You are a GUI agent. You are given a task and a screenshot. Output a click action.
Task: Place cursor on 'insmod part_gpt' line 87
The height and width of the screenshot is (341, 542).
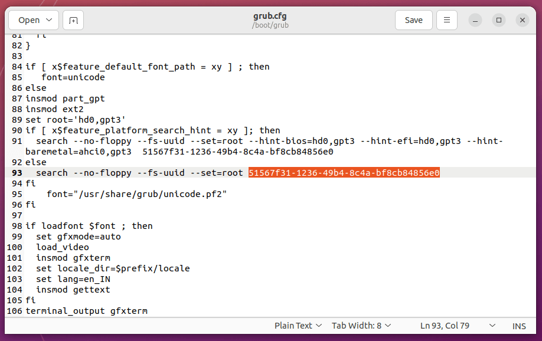point(65,99)
